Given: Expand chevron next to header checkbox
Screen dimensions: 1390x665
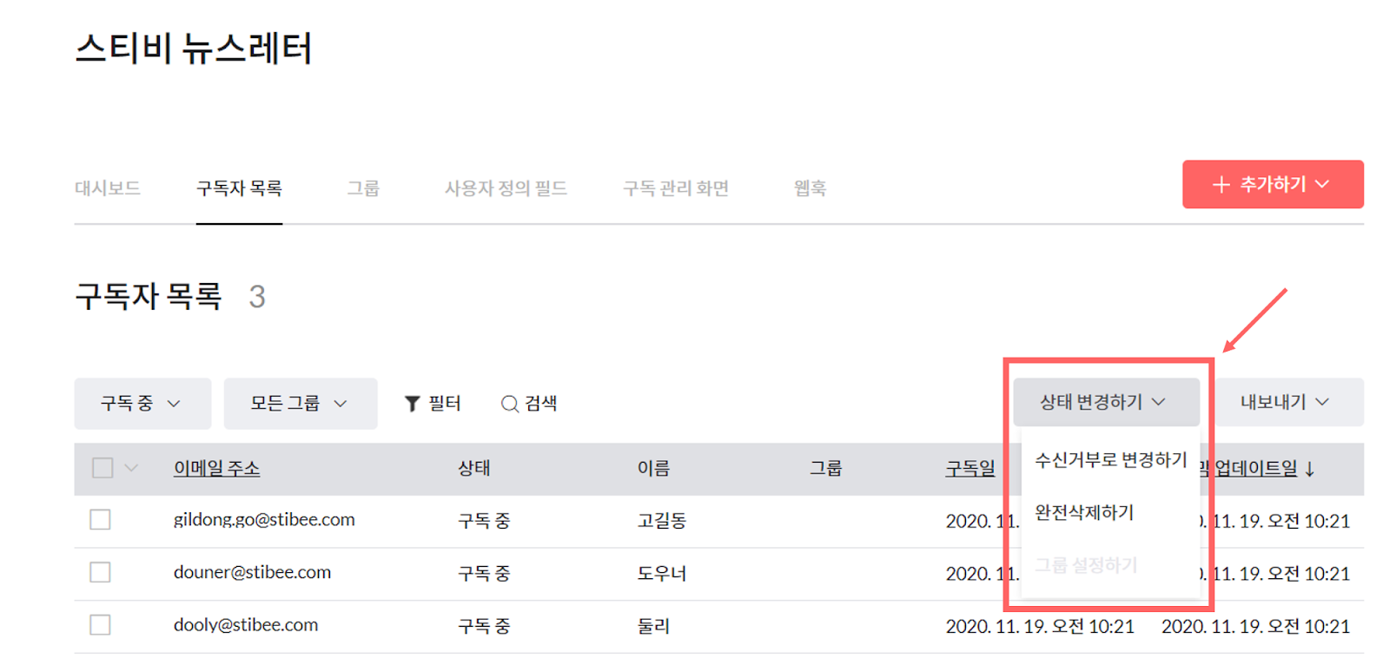Looking at the screenshot, I should coord(131,468).
